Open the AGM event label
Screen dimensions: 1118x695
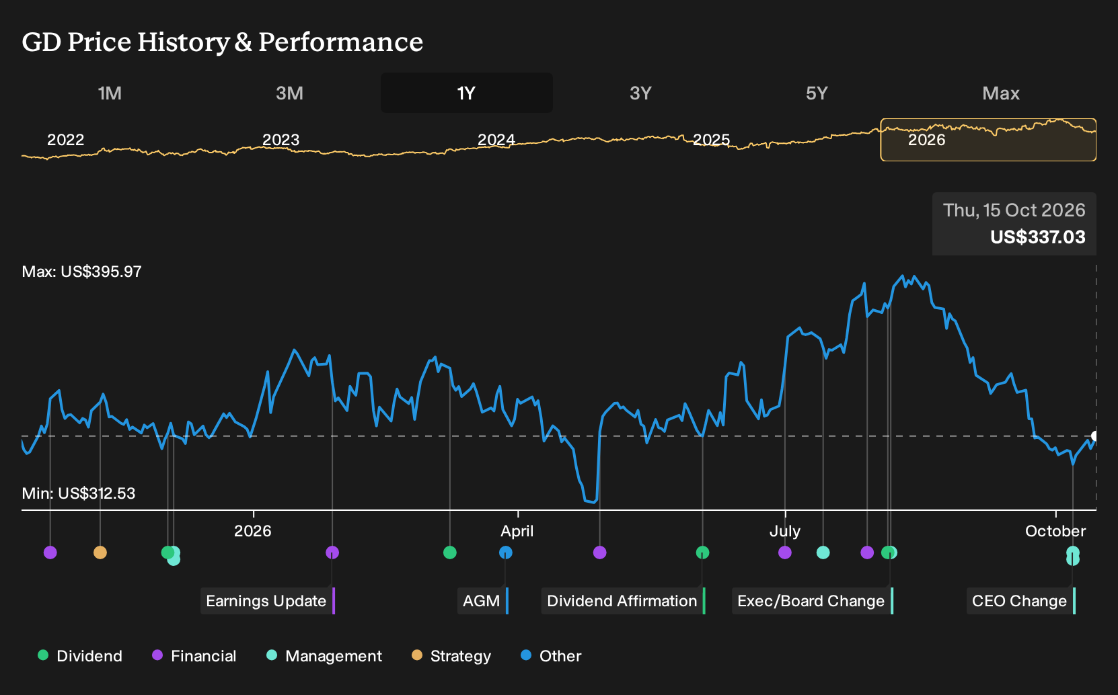point(483,601)
